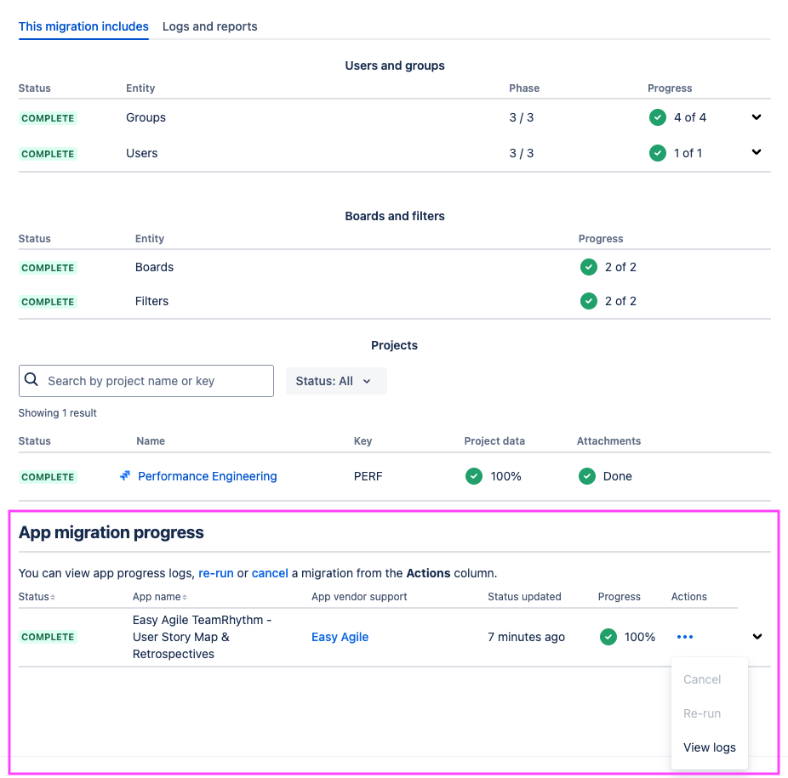
Task: Click the Boards progress green checkmark
Action: click(x=588, y=267)
